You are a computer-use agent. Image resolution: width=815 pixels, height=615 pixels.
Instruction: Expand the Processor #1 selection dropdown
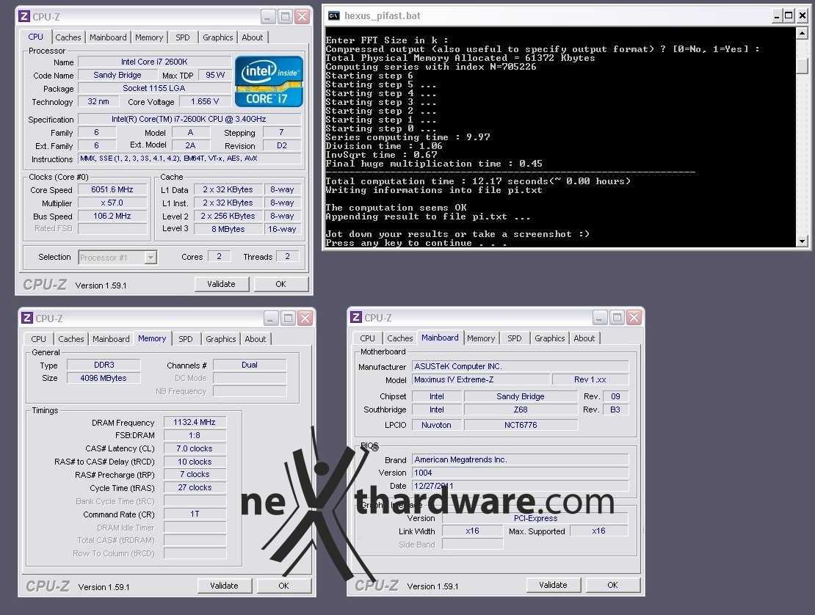coord(151,257)
